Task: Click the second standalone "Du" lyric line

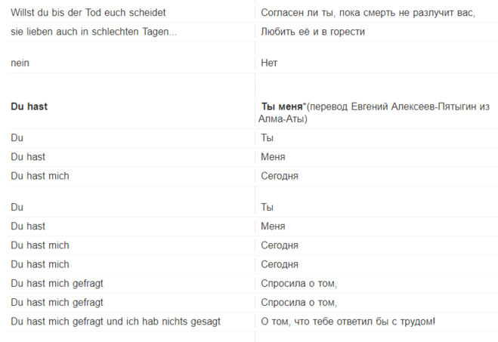Action: pyautogui.click(x=17, y=207)
